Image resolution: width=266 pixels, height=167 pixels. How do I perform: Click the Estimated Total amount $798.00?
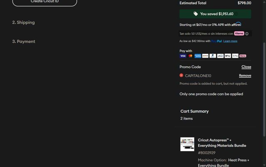[x=244, y=3]
